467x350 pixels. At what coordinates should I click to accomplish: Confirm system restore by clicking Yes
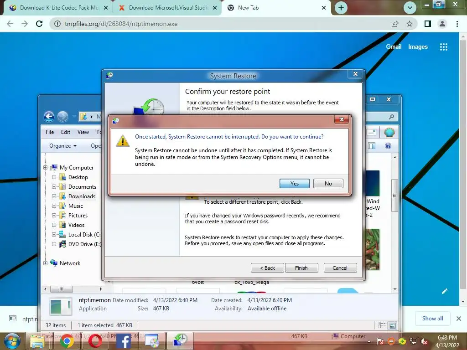pyautogui.click(x=294, y=184)
